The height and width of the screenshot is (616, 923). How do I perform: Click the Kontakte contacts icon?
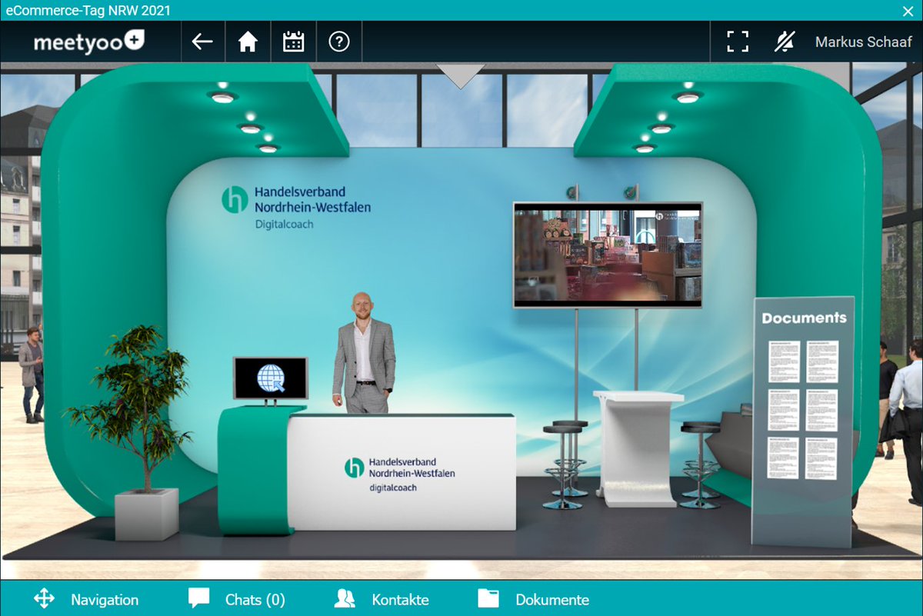[x=345, y=598]
